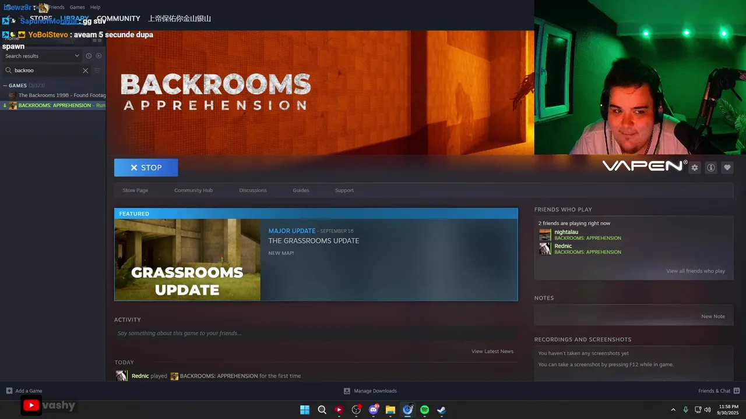Click the Add a Game plus icon

coord(9,390)
